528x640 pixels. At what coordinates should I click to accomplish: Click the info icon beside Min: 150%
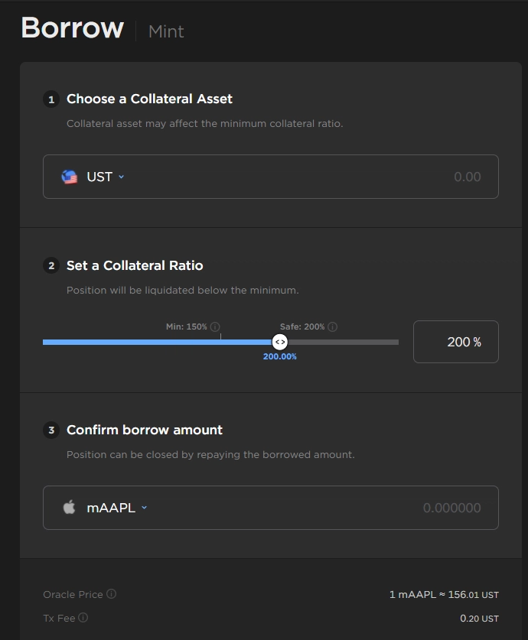click(215, 326)
